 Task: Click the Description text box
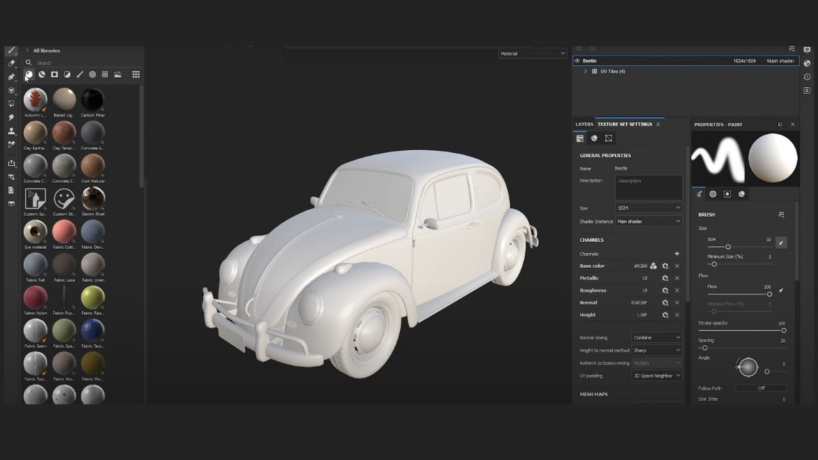pos(648,187)
